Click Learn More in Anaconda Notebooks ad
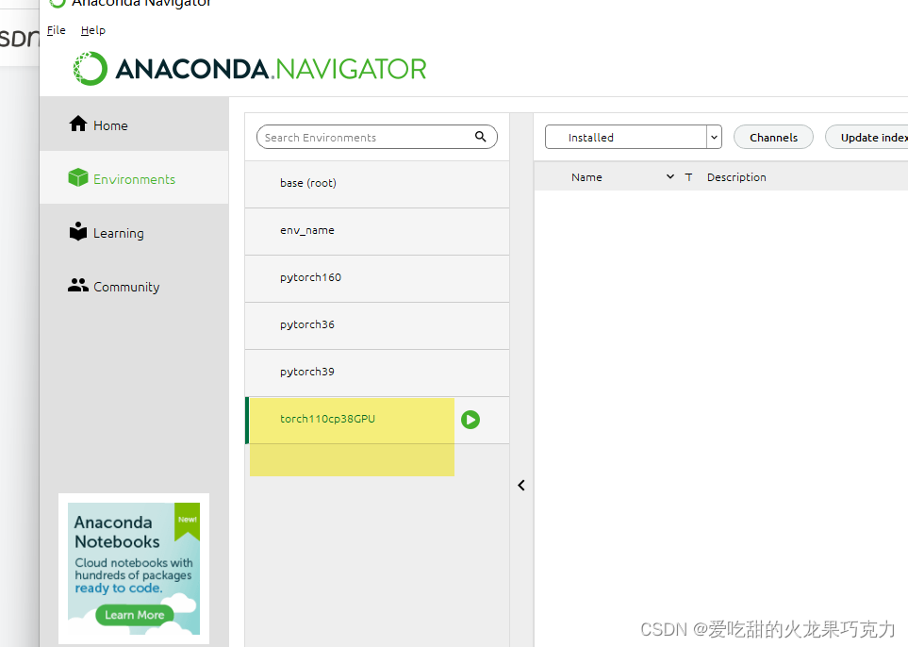908x647 pixels. click(134, 615)
